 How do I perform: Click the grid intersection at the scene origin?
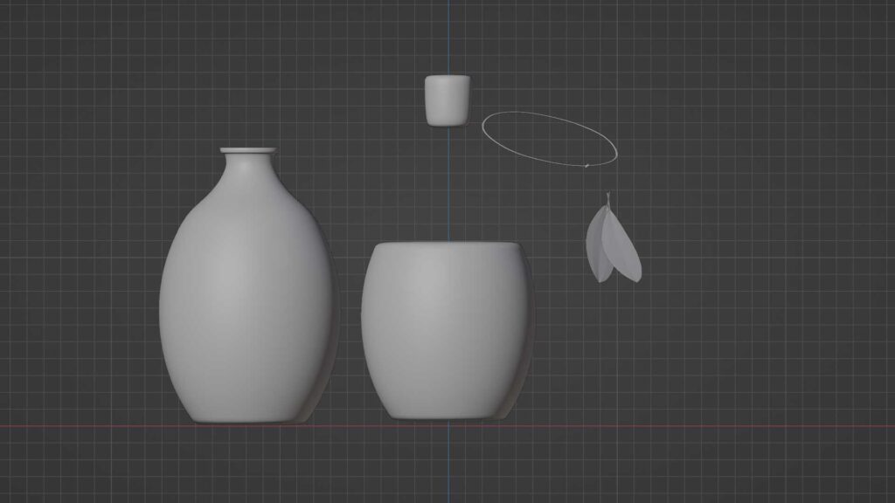447,427
